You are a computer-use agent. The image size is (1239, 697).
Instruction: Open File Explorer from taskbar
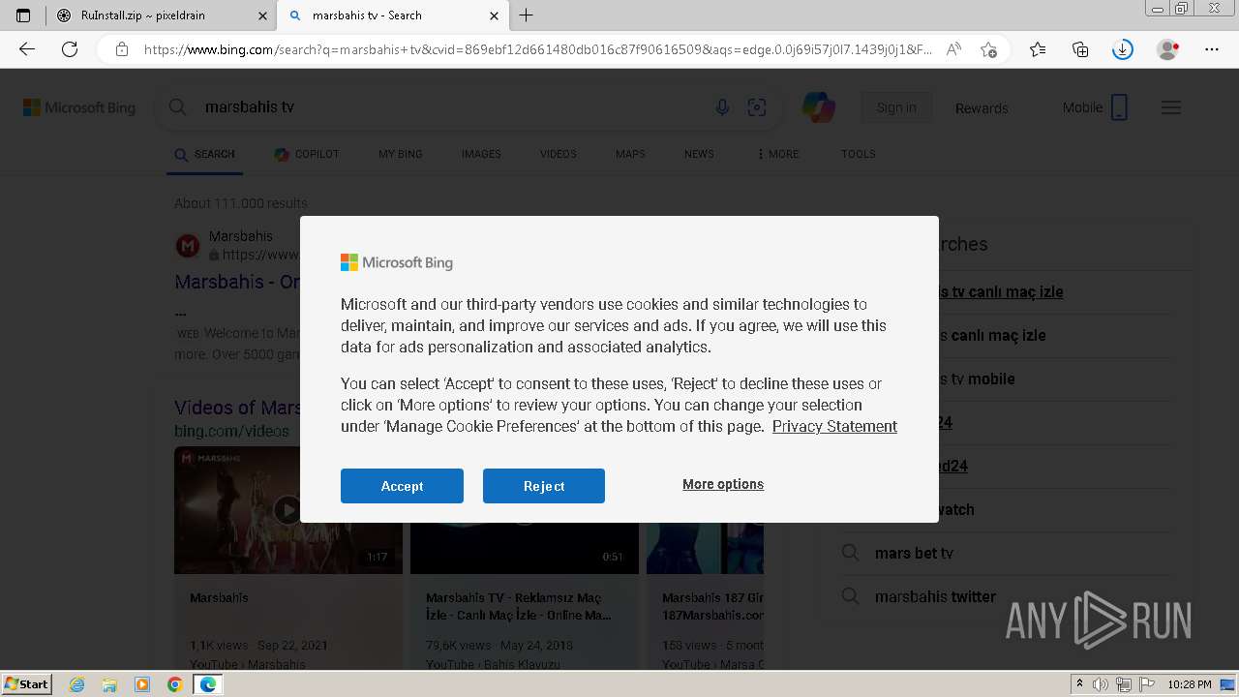pyautogui.click(x=109, y=684)
